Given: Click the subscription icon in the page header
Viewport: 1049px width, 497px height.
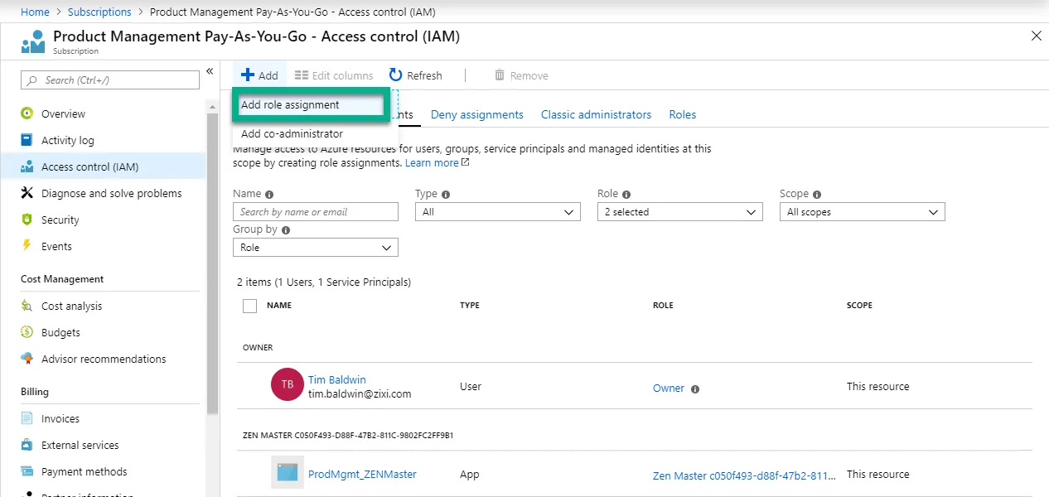Looking at the screenshot, I should pyautogui.click(x=33, y=41).
